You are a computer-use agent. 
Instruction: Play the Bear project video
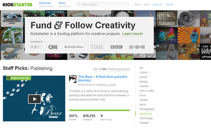(x=34, y=99)
